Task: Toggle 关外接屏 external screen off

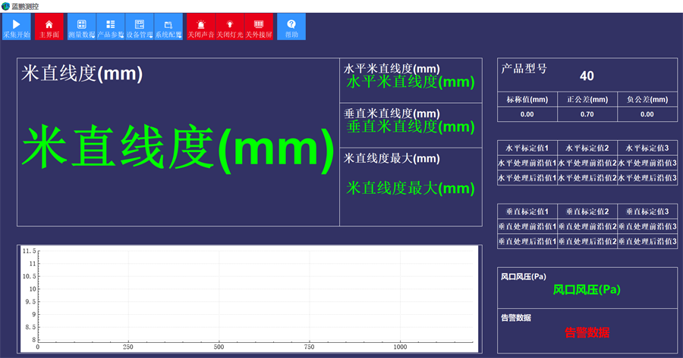Action: tap(259, 25)
